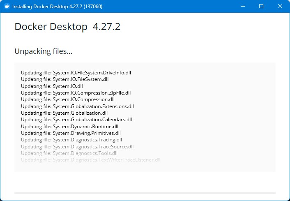
Task: Click the System.IO.dll log line
Action: [52, 86]
